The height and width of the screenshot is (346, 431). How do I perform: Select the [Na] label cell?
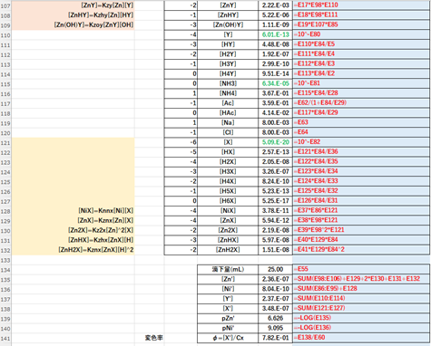click(228, 122)
